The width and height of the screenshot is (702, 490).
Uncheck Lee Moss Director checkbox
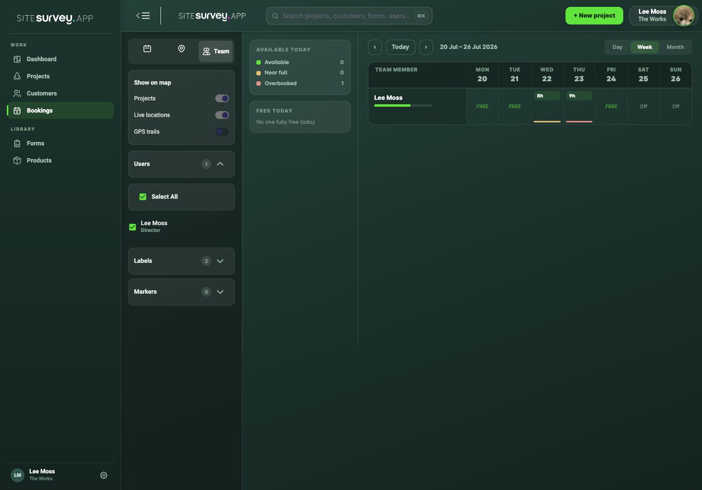(133, 227)
